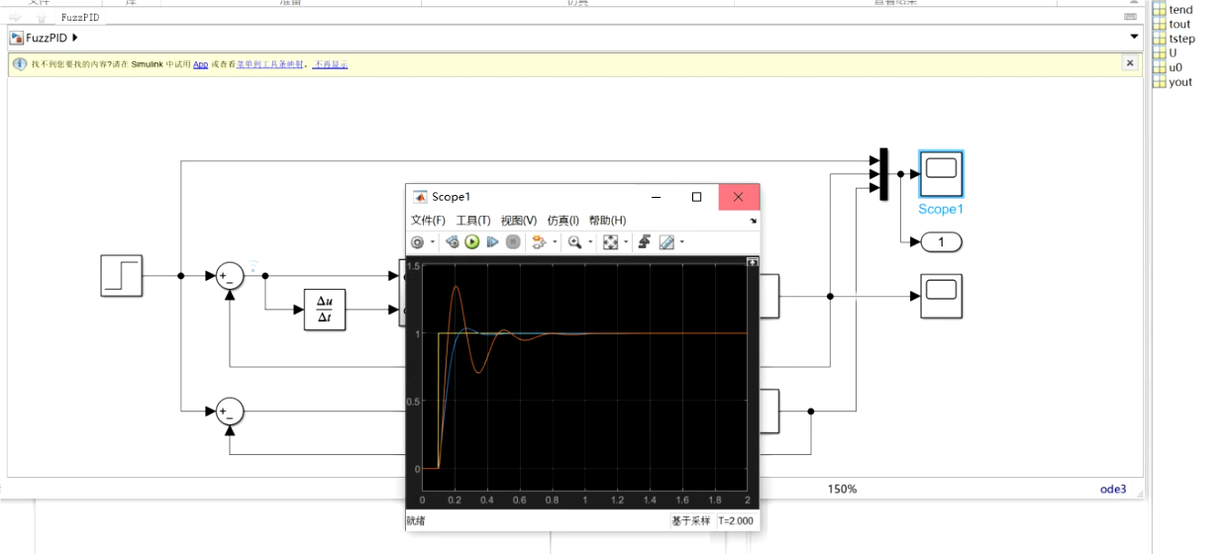Click the Scale axes limits icon
This screenshot has height=554, width=1227.
pyautogui.click(x=610, y=241)
